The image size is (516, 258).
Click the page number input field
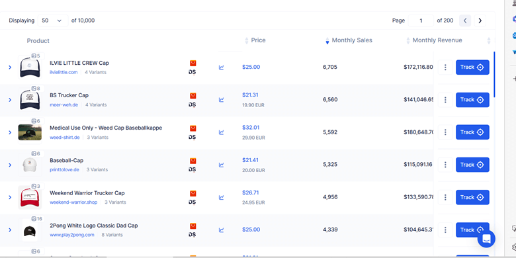tap(421, 21)
